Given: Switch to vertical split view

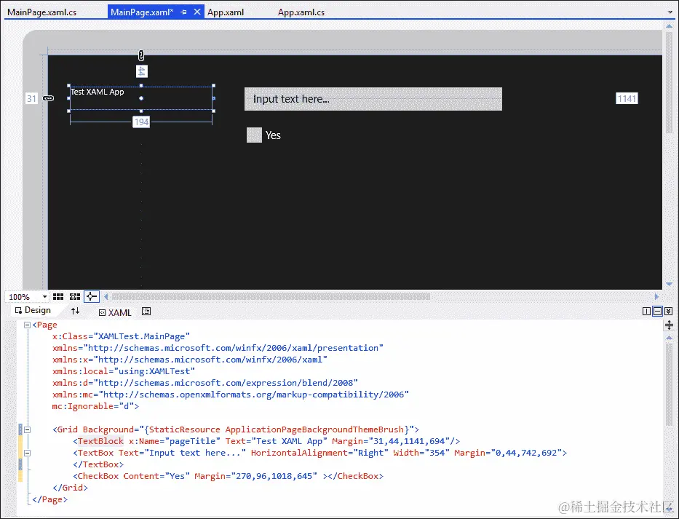Looking at the screenshot, I should 647,311.
